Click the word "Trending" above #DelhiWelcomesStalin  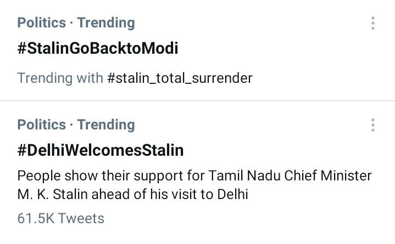click(106, 125)
